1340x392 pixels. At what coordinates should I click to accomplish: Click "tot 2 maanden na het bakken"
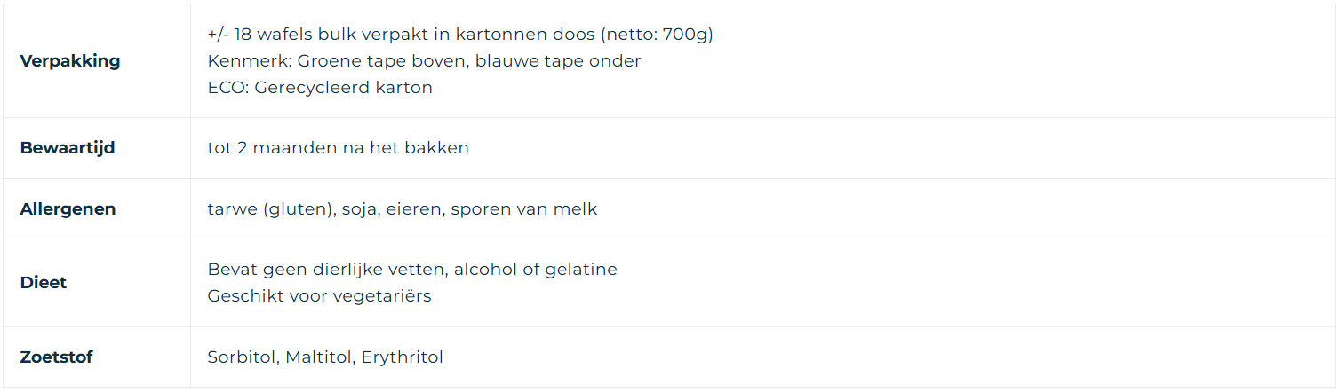pos(338,148)
